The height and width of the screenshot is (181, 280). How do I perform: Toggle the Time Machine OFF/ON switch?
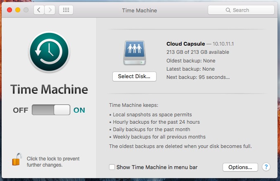[51, 110]
